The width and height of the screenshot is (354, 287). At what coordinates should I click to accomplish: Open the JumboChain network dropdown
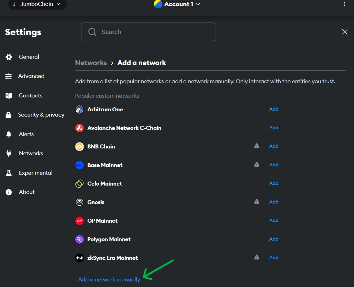click(37, 4)
